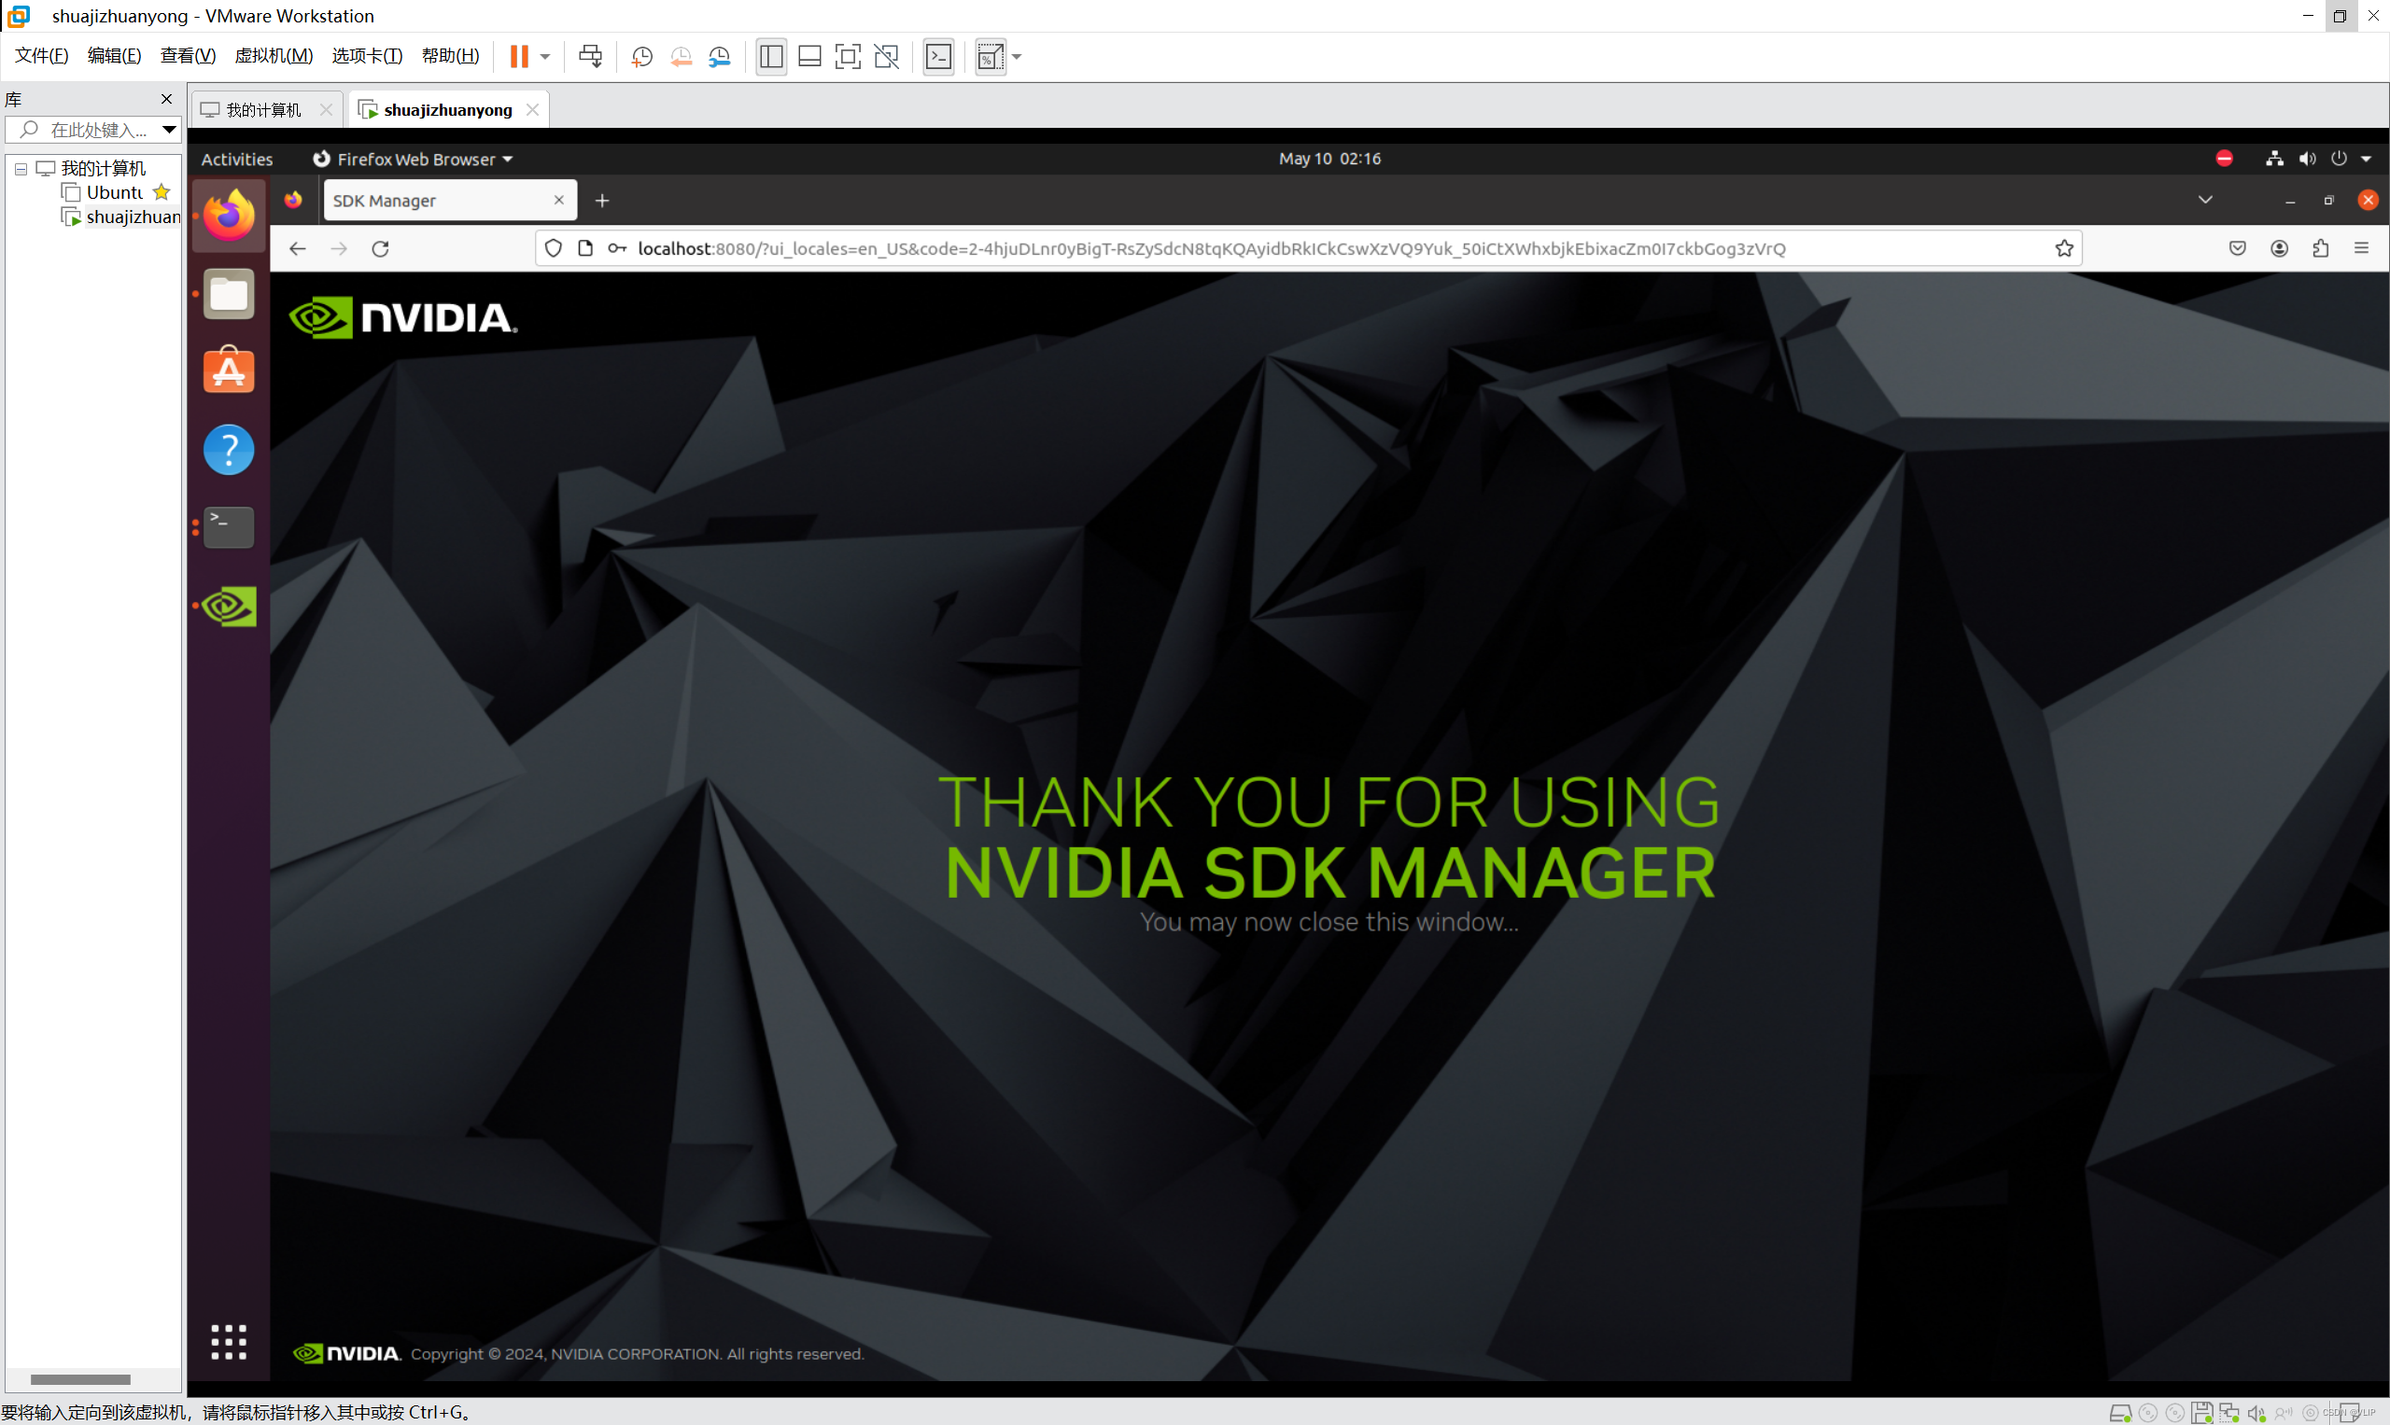
Task: Bookmark this page with star icon
Action: [x=2063, y=249]
